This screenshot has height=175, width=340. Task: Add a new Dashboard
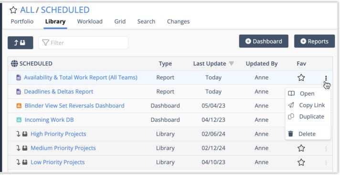click(x=264, y=41)
